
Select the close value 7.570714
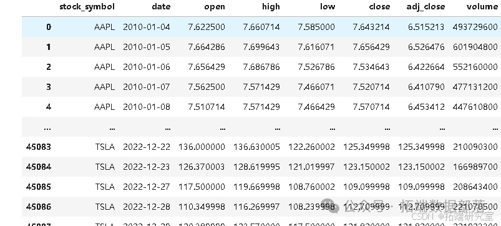click(371, 107)
